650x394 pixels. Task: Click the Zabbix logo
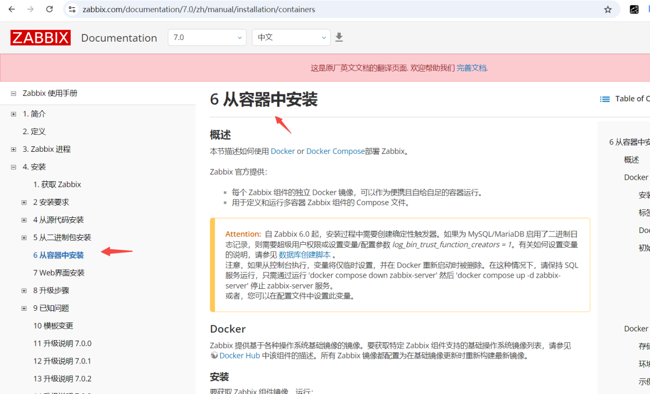[x=40, y=38]
